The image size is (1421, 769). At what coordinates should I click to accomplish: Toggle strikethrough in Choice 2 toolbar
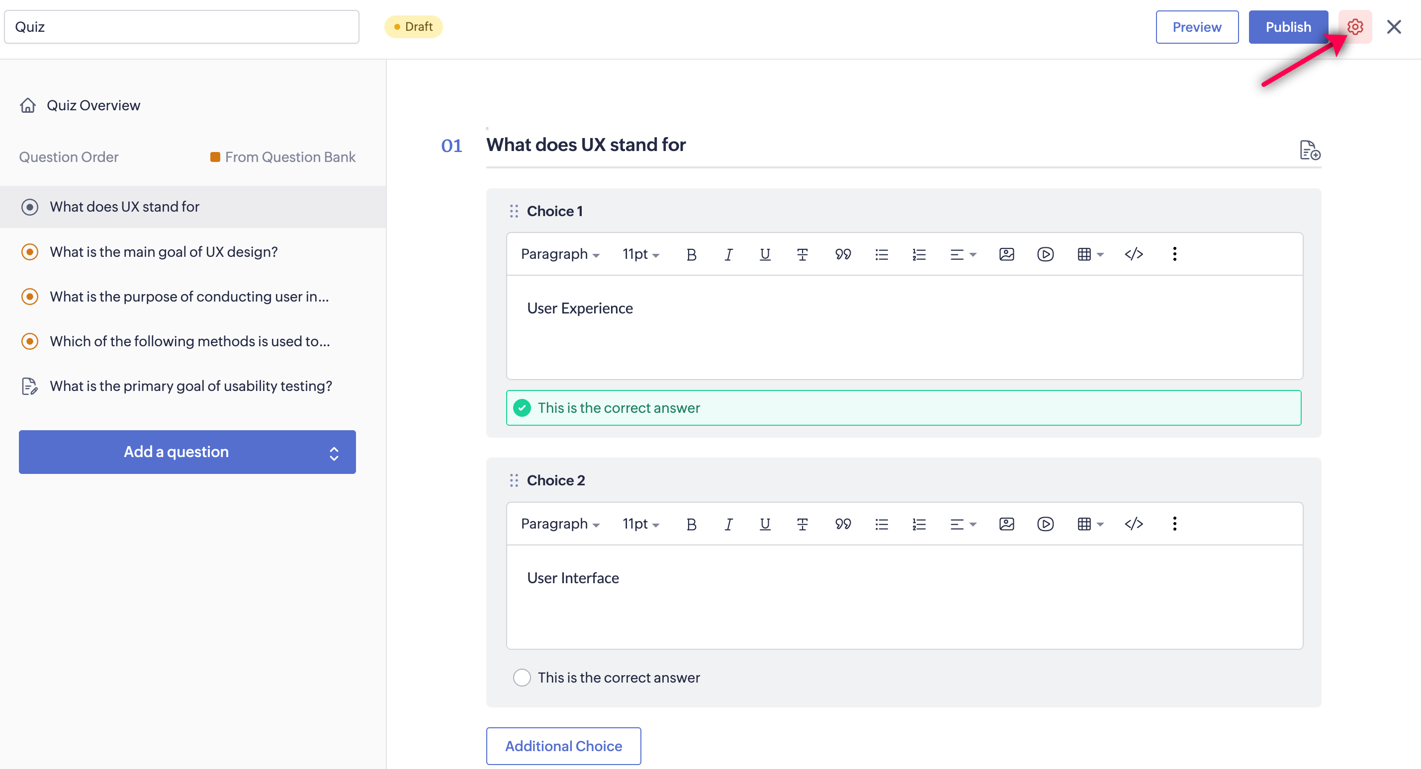[802, 524]
